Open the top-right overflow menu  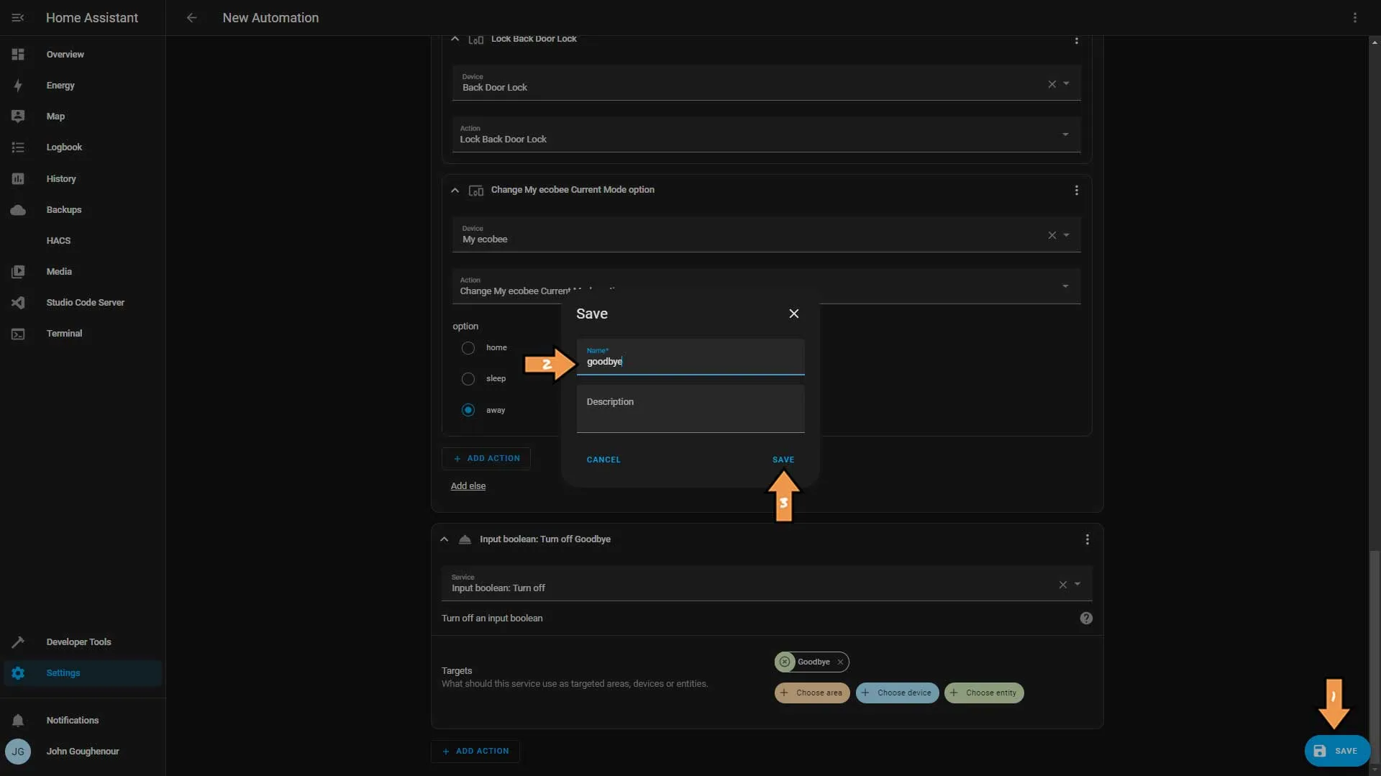[1354, 17]
